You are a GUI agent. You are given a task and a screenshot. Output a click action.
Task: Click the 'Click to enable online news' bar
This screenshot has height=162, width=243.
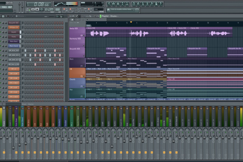click(122, 10)
